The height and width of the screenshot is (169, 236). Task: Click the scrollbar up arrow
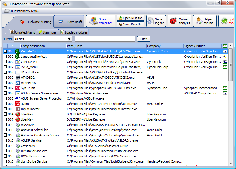pyautogui.click(x=230, y=45)
